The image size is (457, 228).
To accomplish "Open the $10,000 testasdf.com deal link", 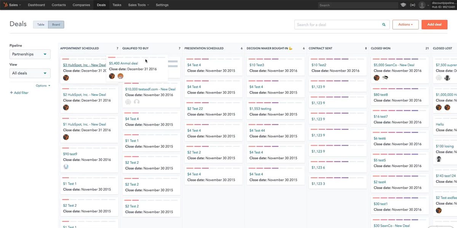I will tap(150, 89).
